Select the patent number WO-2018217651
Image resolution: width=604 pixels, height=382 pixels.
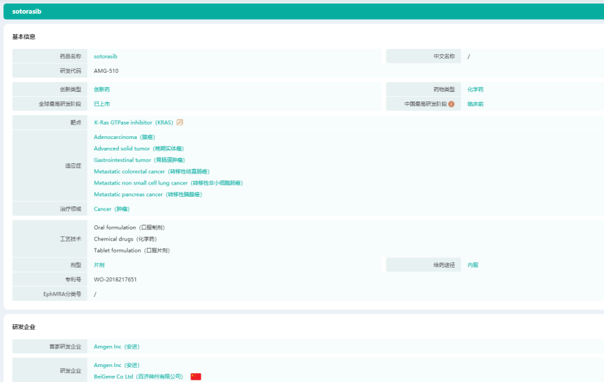click(115, 279)
